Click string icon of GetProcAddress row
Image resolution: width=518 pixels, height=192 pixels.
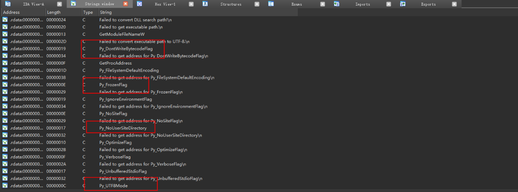pyautogui.click(x=5, y=63)
